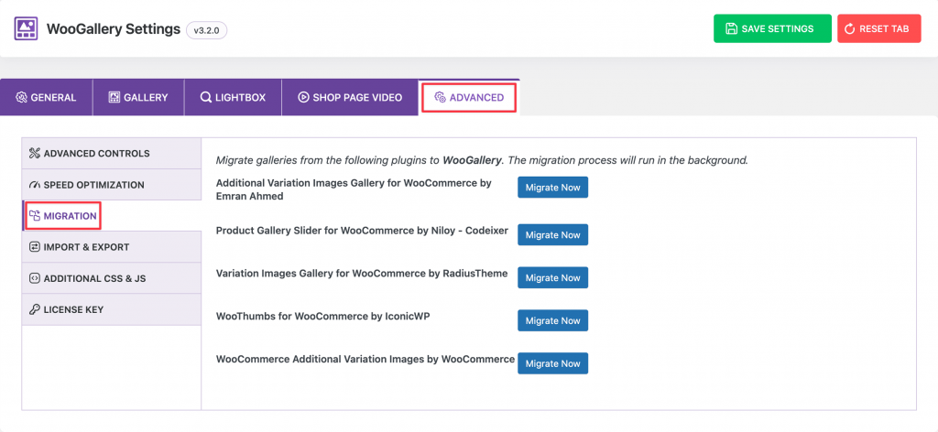Viewport: 938px width, 432px height.
Task: Click the migration description text
Action: (x=482, y=160)
